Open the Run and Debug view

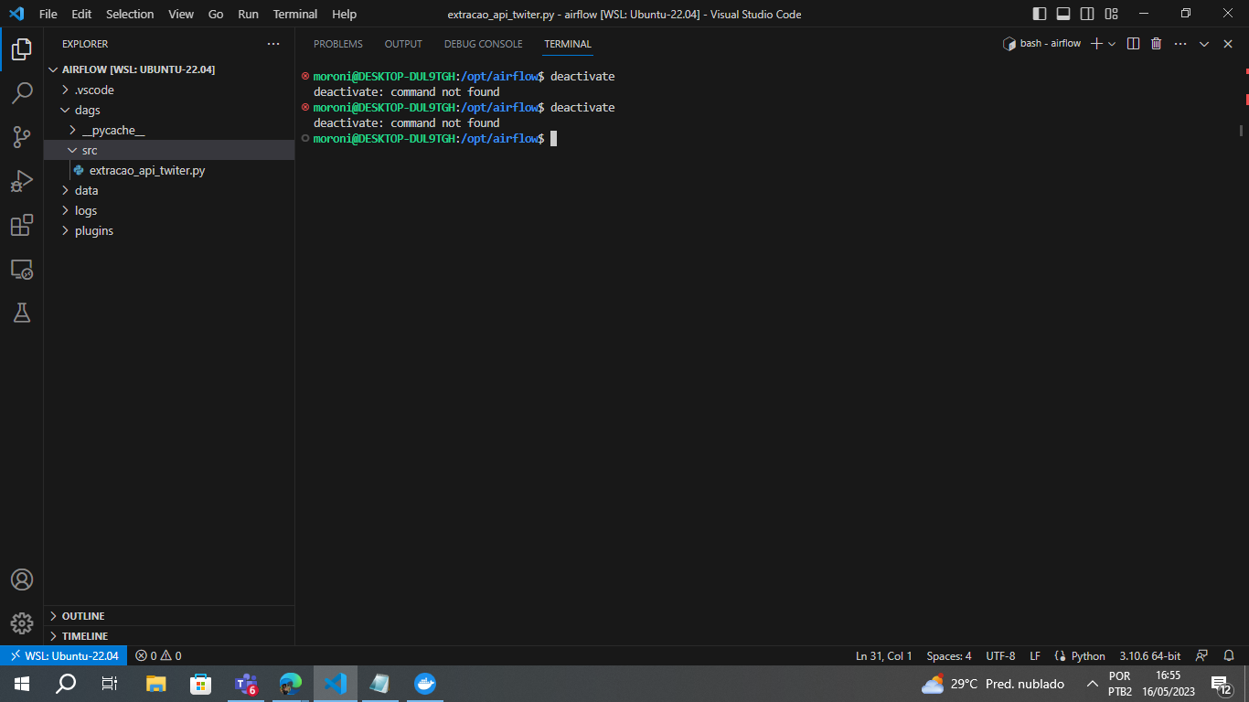click(22, 181)
